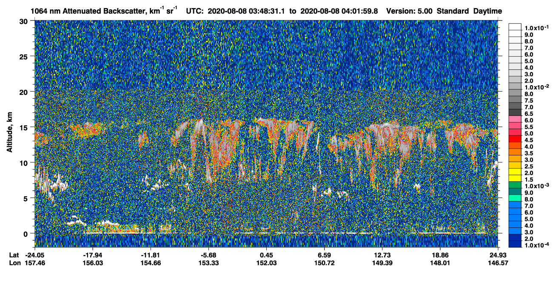553x284 pixels.
Task: Click latitude value '-24.05'
Action: point(36,255)
